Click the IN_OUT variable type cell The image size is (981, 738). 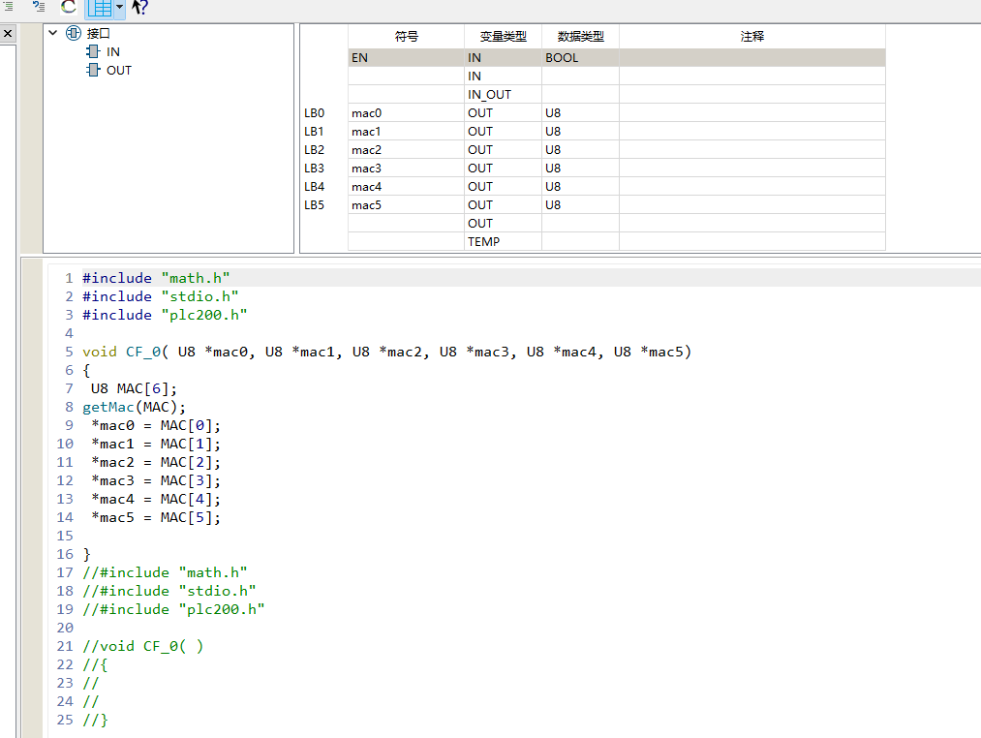[503, 95]
